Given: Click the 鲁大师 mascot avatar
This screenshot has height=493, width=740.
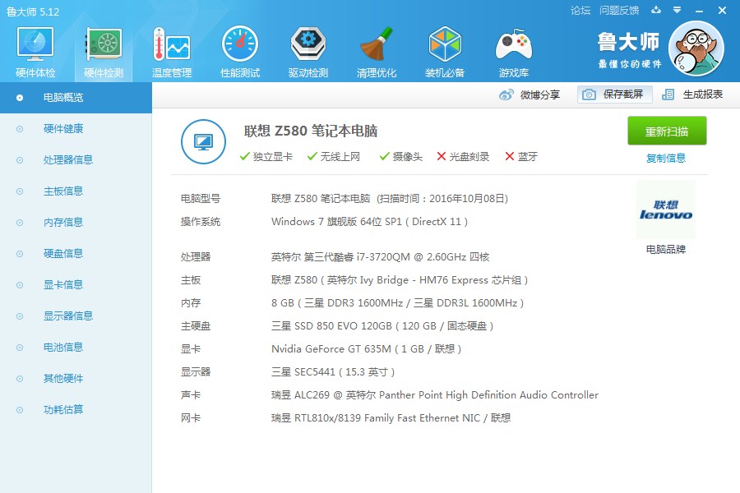Looking at the screenshot, I should pyautogui.click(x=696, y=48).
